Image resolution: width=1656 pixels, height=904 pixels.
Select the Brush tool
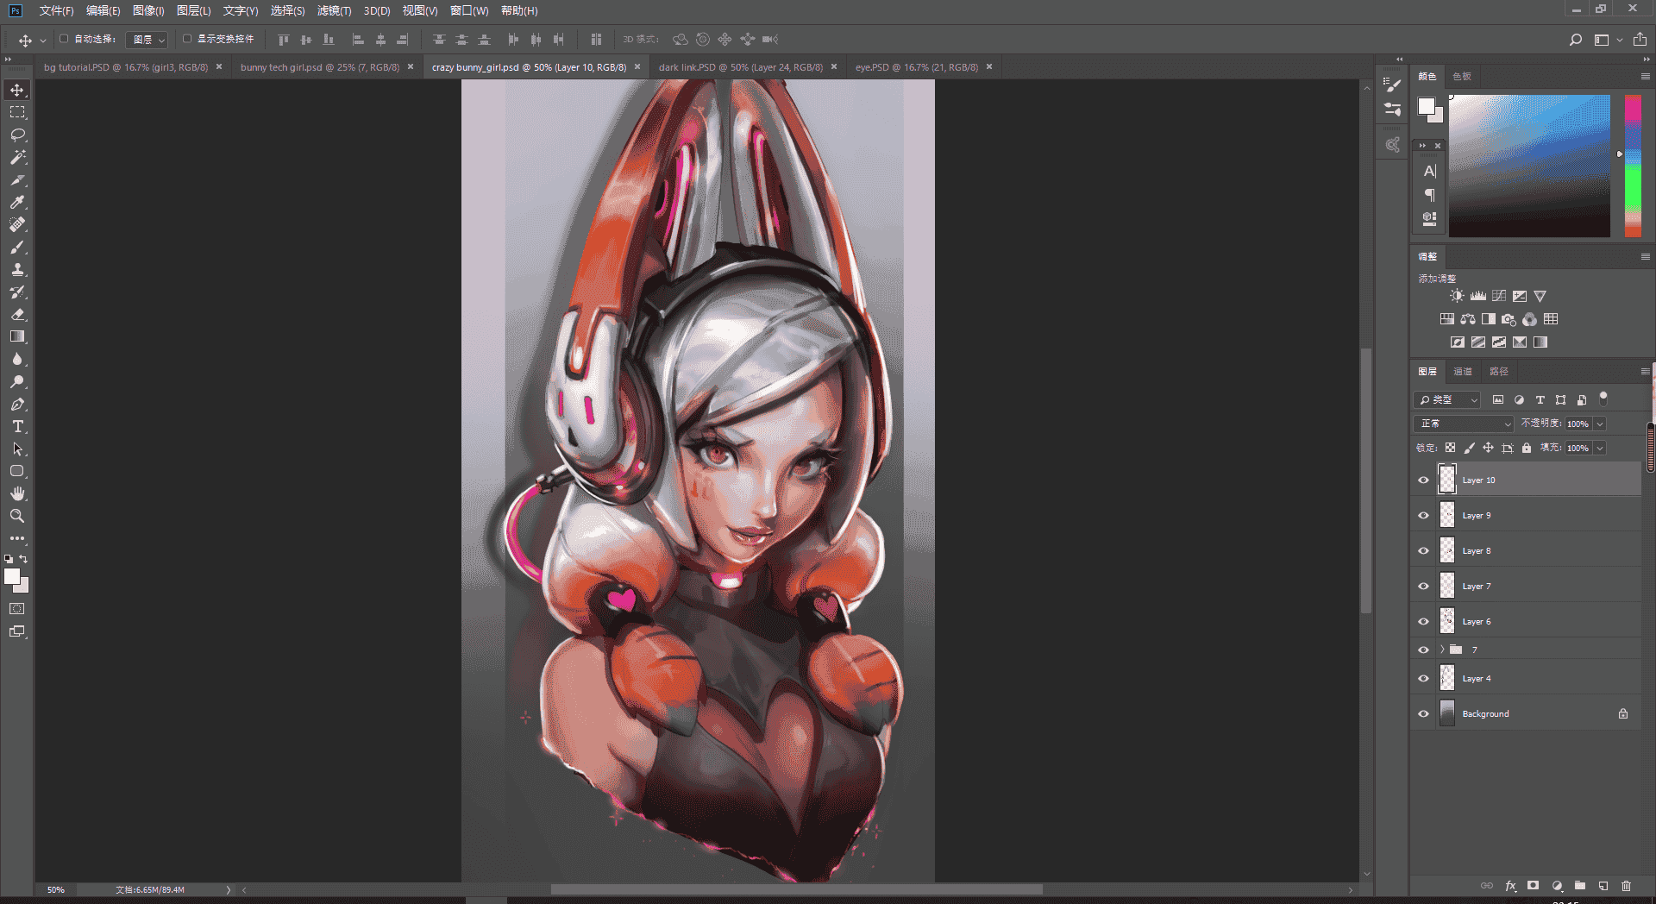[17, 248]
